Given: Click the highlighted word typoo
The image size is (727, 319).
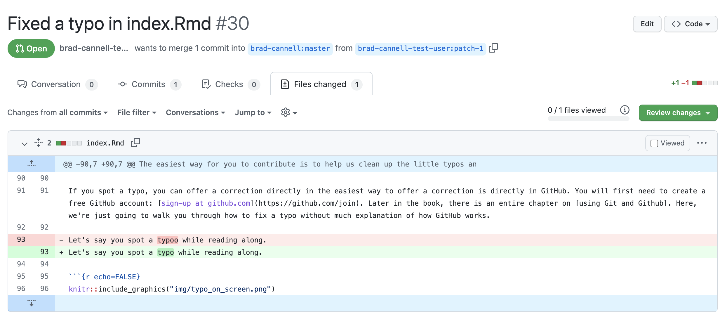Looking at the screenshot, I should tap(168, 240).
